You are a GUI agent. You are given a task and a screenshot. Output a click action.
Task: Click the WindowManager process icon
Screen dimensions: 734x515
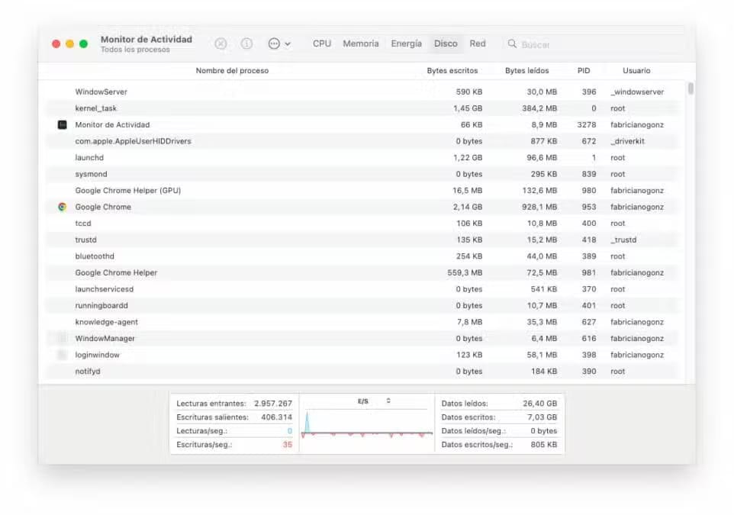click(x=63, y=338)
